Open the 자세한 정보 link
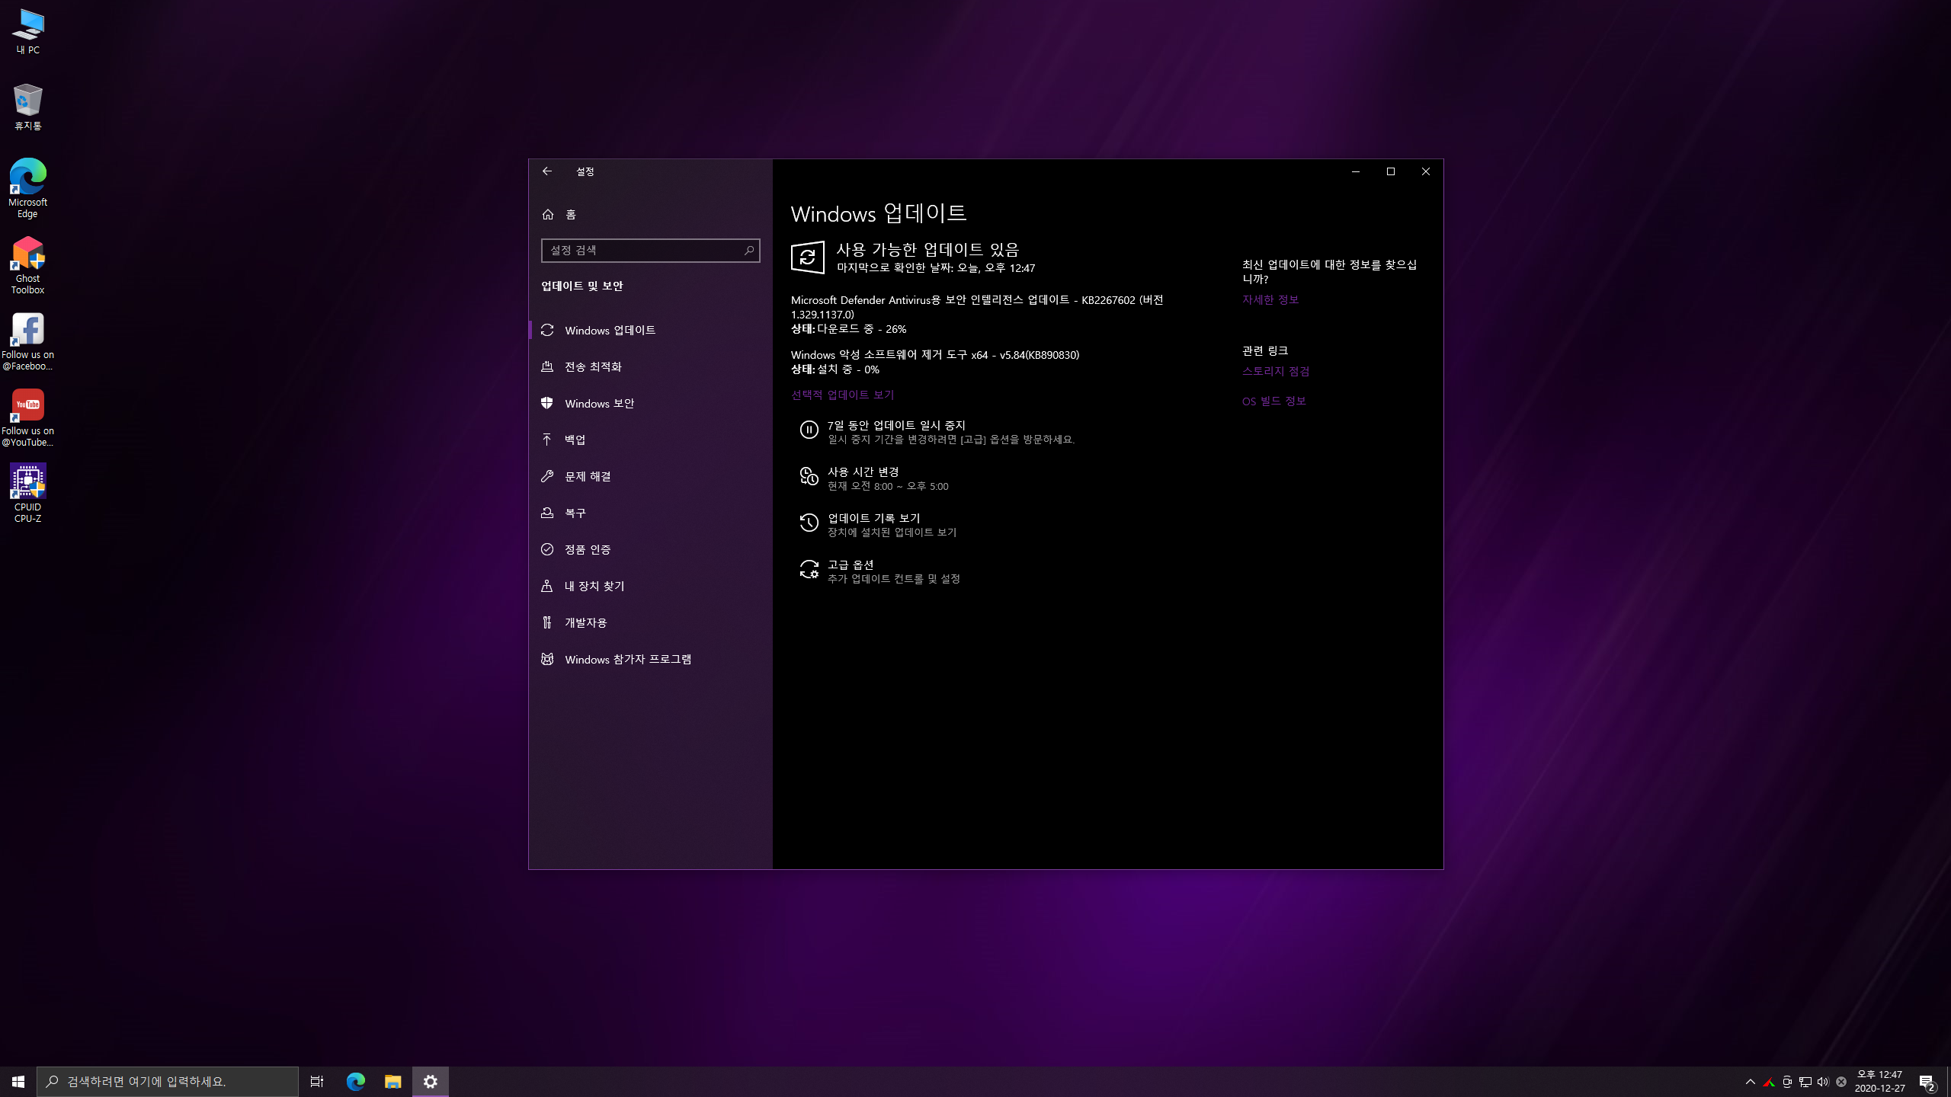1951x1097 pixels. point(1270,300)
